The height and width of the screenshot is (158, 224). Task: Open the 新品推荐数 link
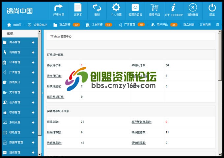tap(54, 132)
